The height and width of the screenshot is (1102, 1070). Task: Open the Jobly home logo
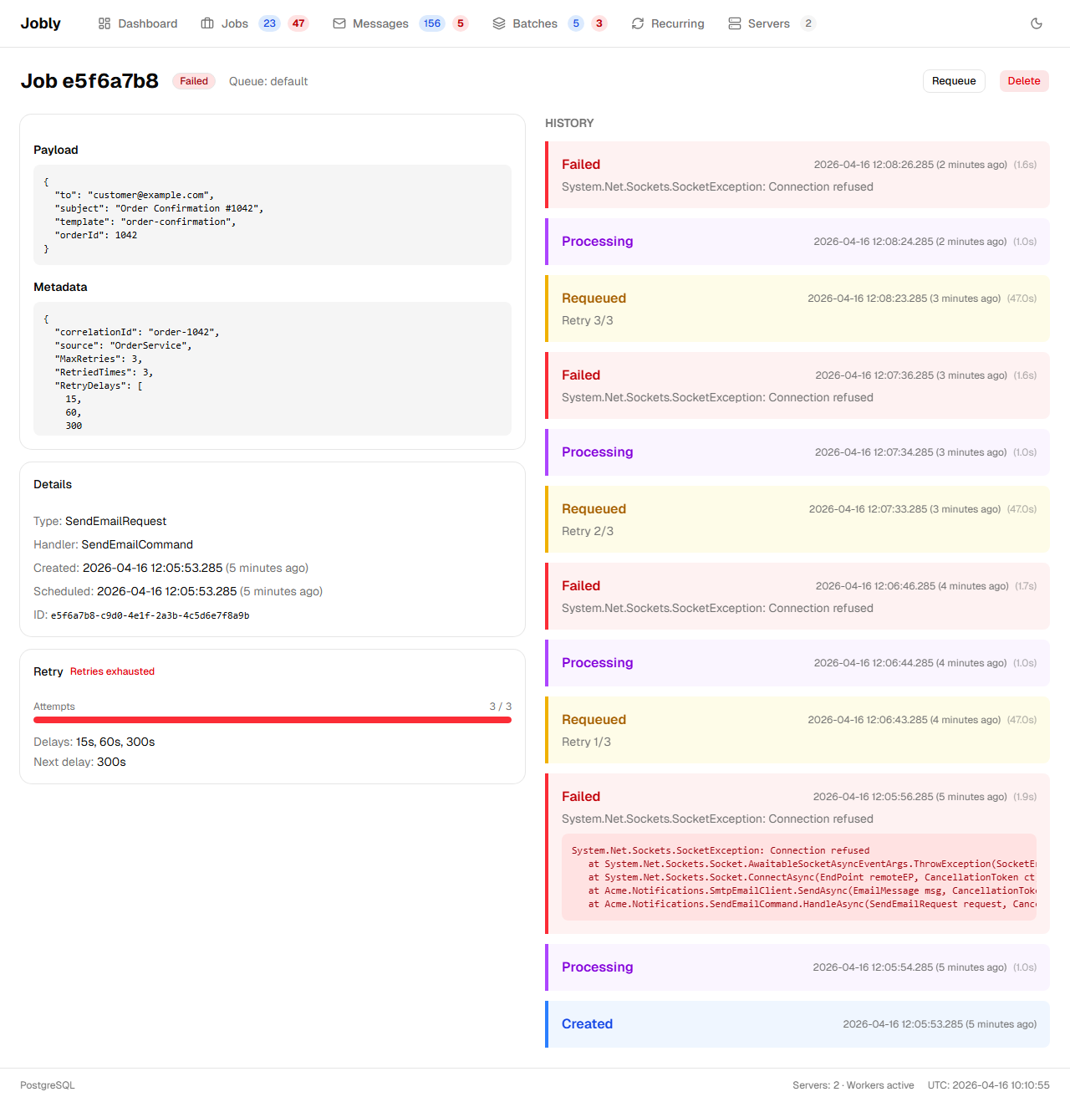(41, 23)
